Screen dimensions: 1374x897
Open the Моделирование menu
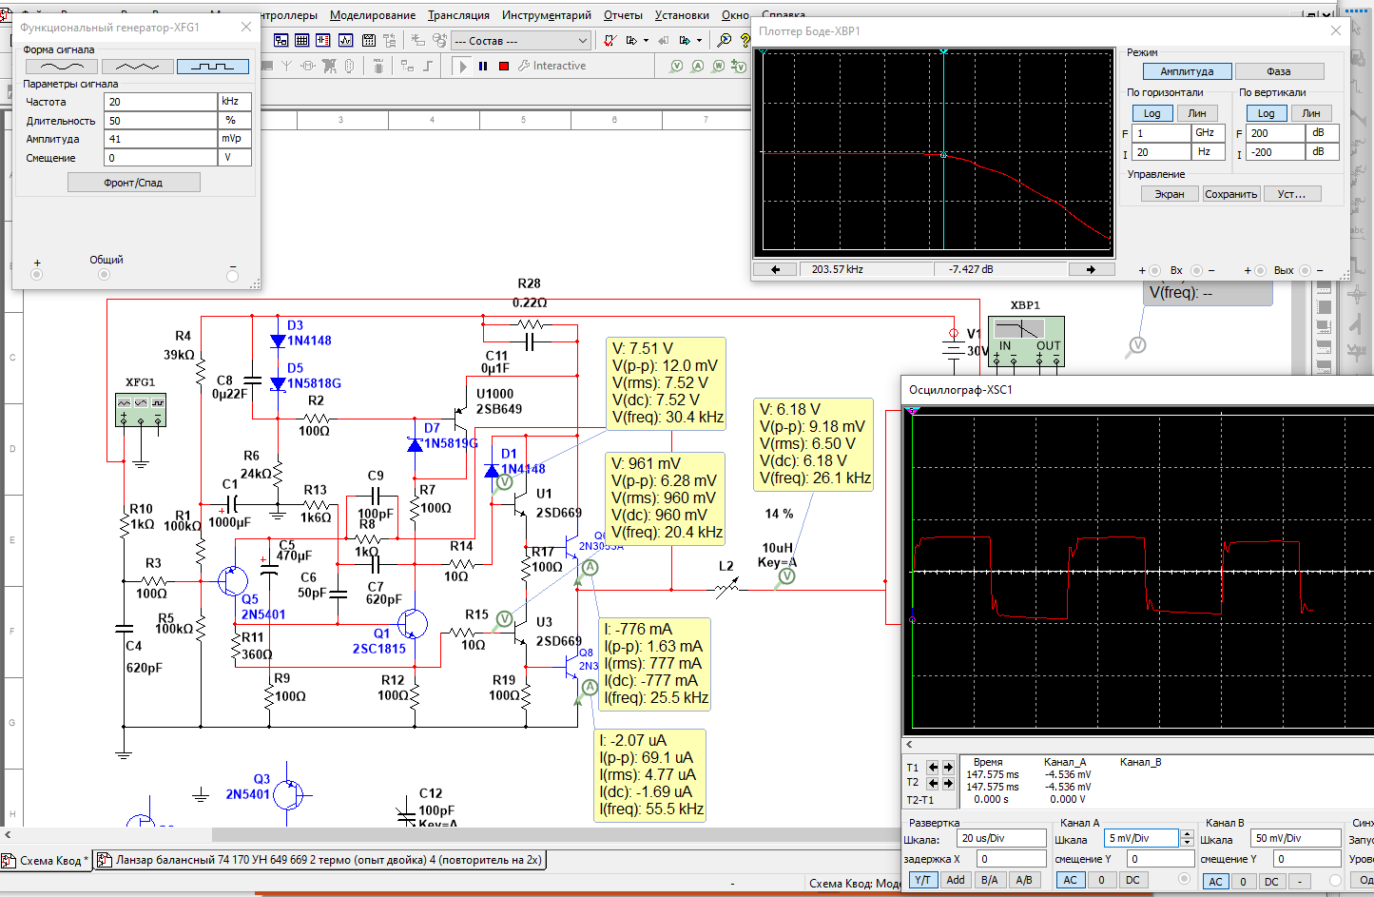[373, 15]
